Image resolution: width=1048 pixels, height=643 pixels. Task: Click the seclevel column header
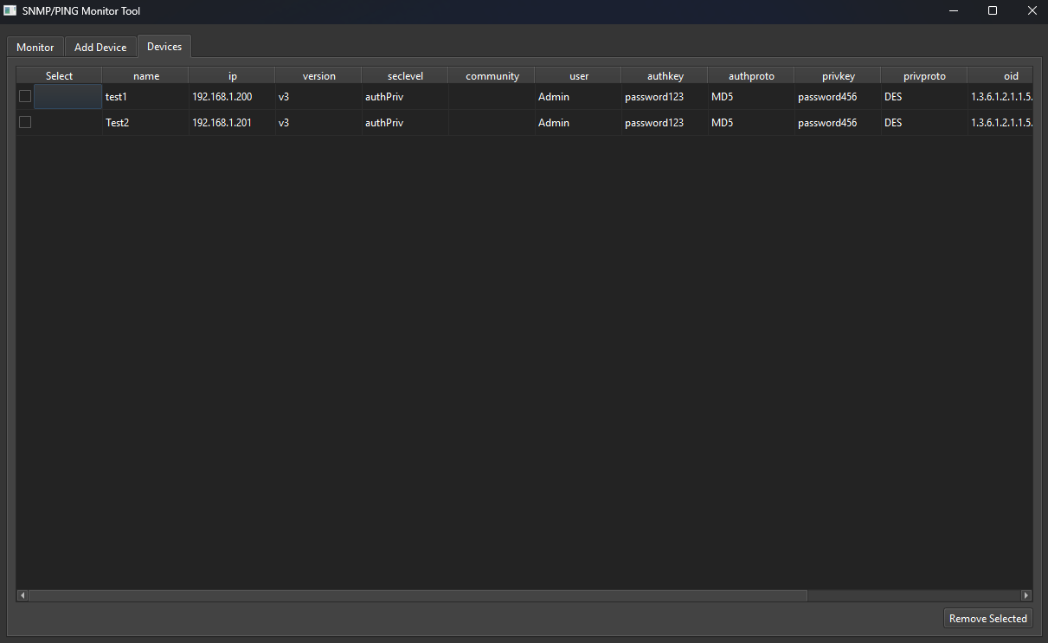pos(404,75)
